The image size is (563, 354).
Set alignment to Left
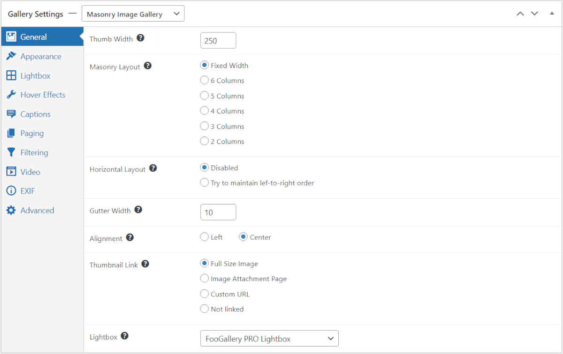point(204,237)
